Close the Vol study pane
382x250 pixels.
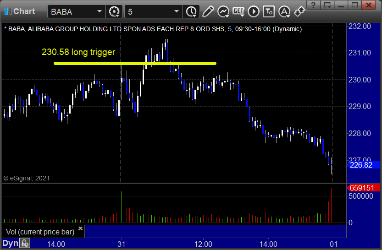click(x=80, y=228)
